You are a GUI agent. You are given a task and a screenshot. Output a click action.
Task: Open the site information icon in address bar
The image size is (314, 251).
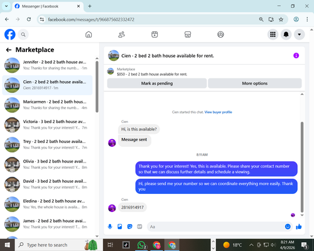point(42,19)
